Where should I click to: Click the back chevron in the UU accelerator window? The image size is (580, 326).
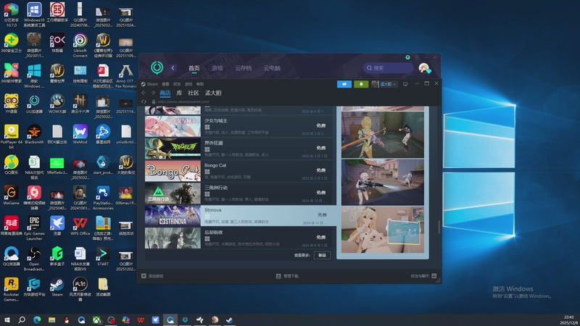coord(173,68)
